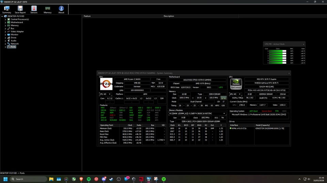
Task: Select the Monitor tree item
Action: (14, 35)
